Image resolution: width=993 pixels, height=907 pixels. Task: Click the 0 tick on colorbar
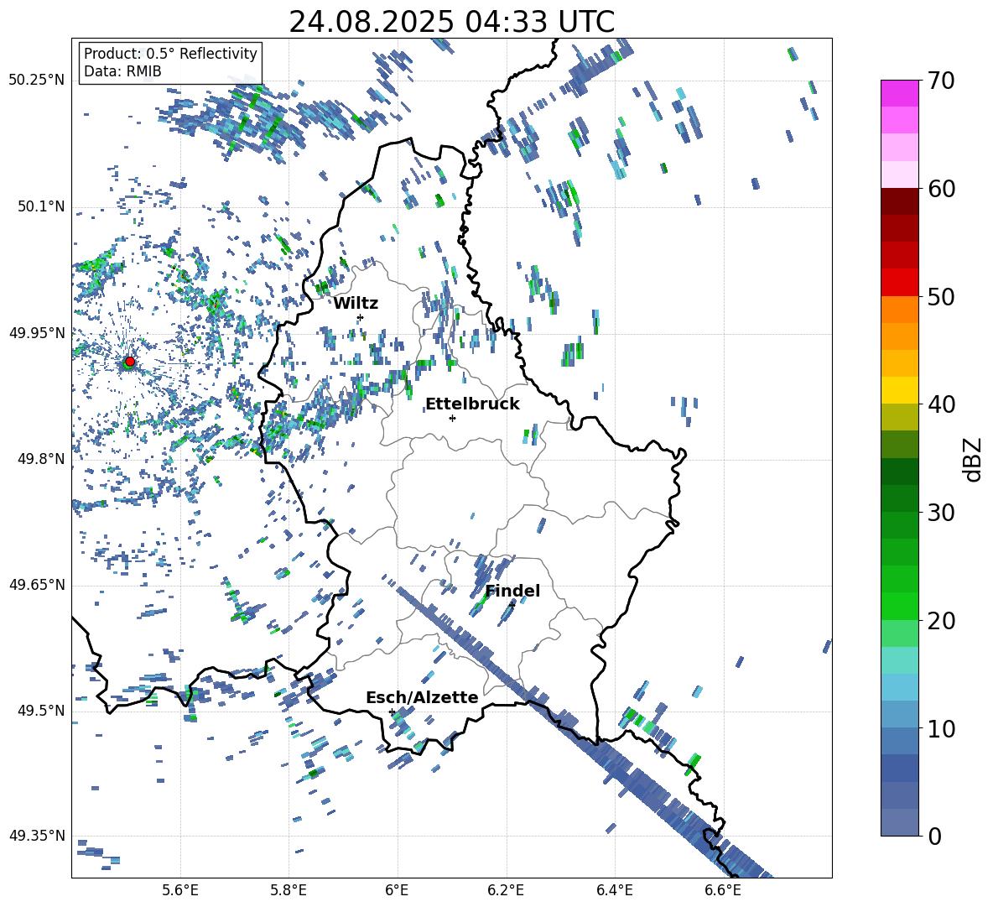934,836
